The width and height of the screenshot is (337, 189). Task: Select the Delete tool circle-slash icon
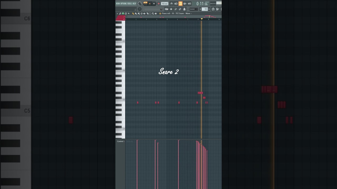pyautogui.click(x=142, y=13)
